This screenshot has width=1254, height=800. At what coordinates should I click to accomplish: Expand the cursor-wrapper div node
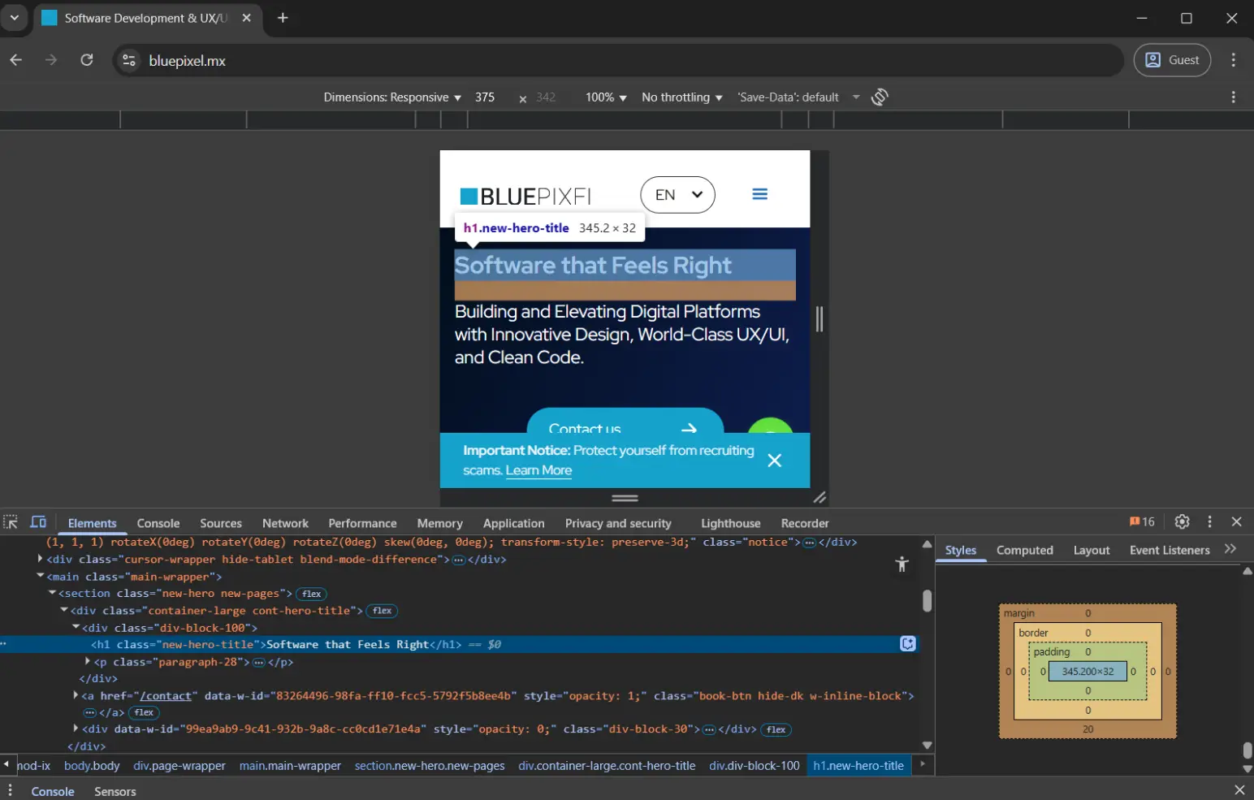(x=40, y=559)
